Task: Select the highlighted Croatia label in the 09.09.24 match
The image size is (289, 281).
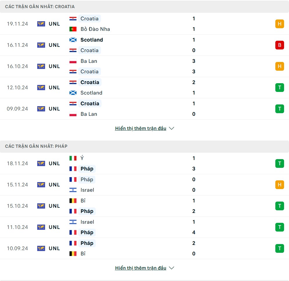Action: 90,104
